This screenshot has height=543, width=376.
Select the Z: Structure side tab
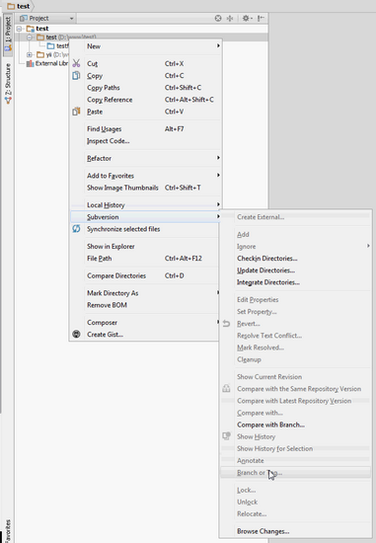coord(8,83)
